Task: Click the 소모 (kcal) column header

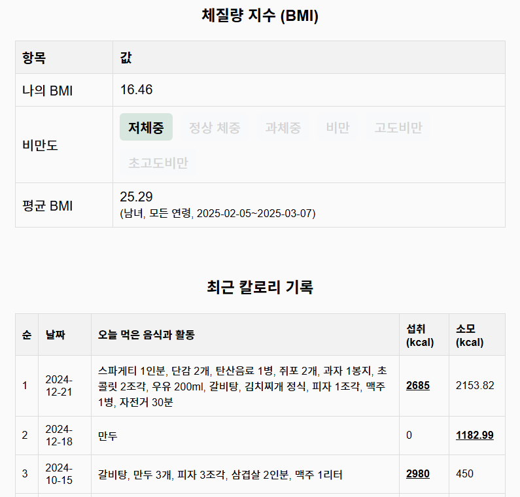Action: [477, 335]
